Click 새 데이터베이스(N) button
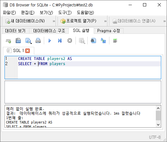 (x=25, y=21)
